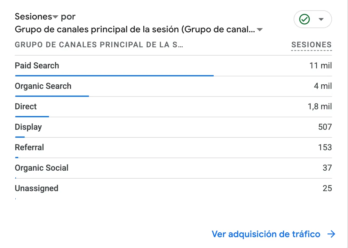The image size is (348, 248).
Task: Click the SESIONES column header
Action: click(x=312, y=45)
